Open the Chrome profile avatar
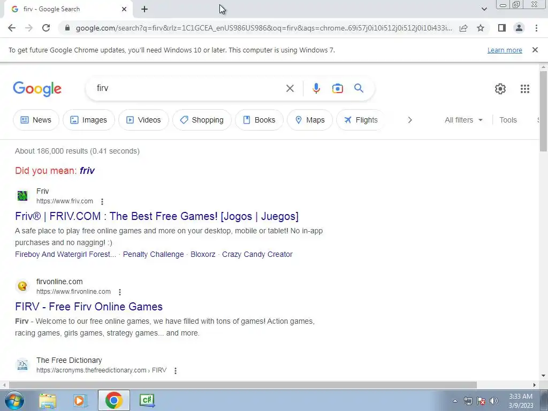 (x=519, y=28)
